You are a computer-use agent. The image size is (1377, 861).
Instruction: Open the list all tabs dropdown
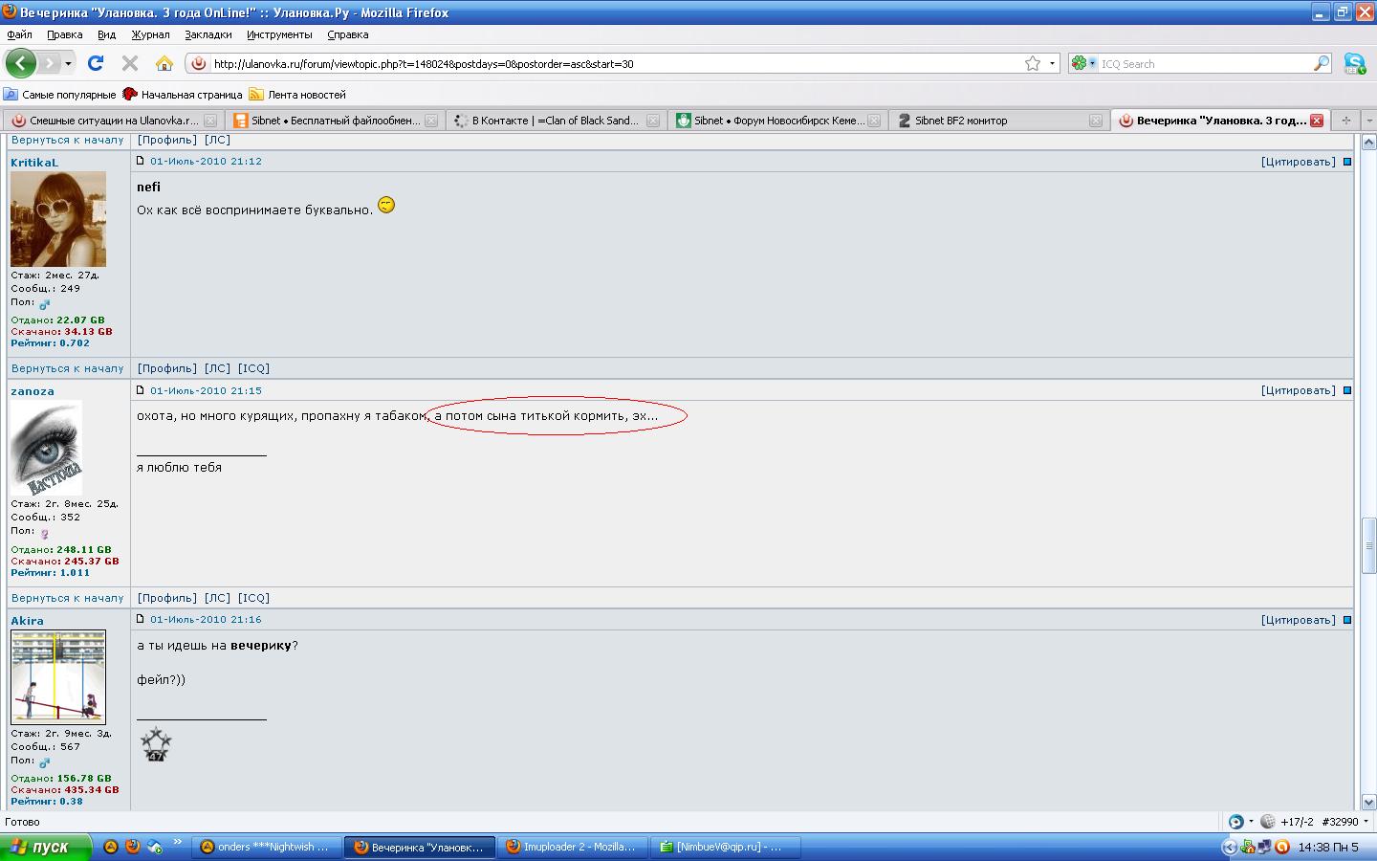(x=1368, y=120)
